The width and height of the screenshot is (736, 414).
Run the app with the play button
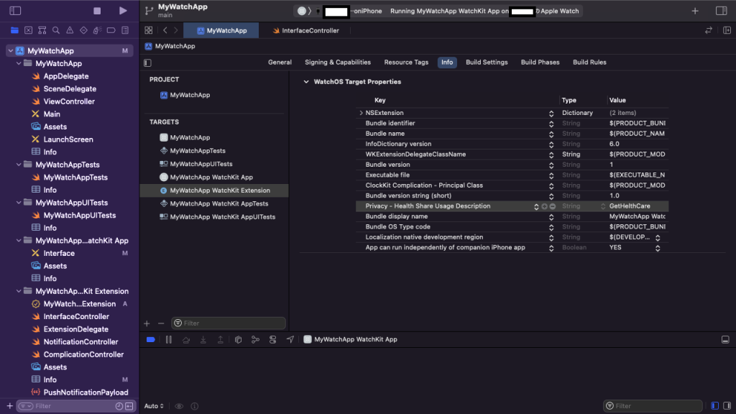tap(122, 10)
